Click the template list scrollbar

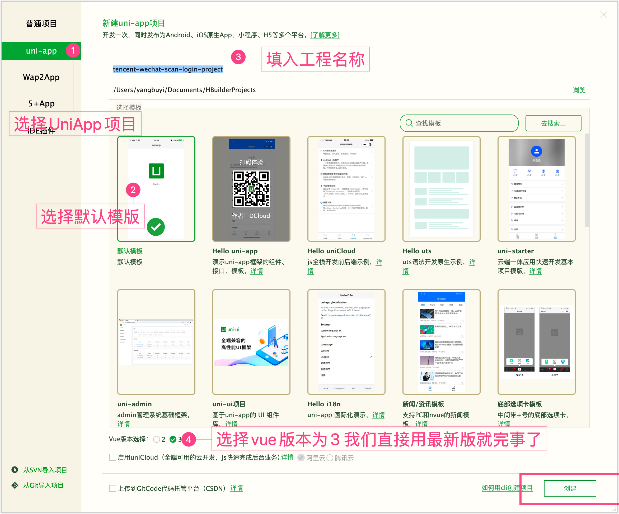587,180
